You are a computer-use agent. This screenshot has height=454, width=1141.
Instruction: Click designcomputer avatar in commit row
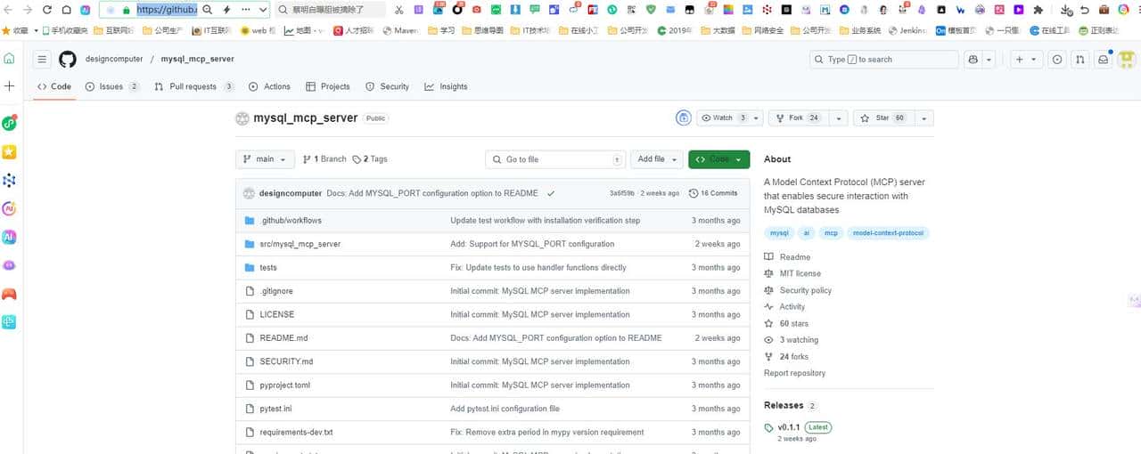coord(249,193)
